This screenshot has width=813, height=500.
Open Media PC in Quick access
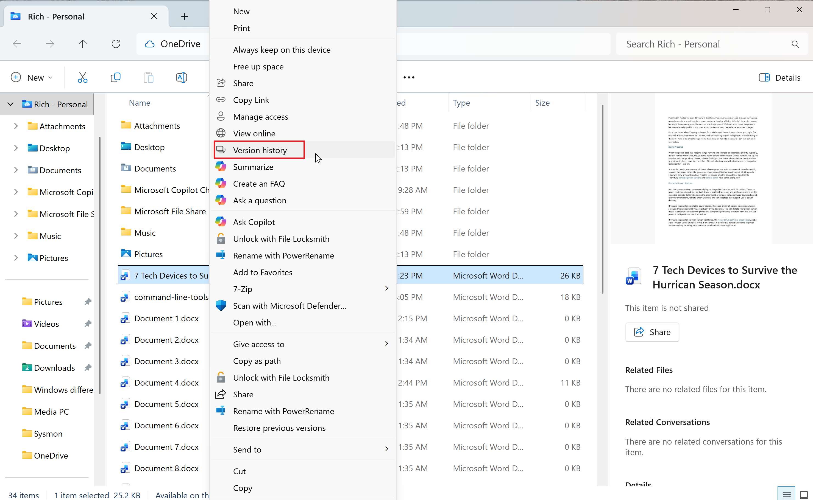tap(51, 411)
